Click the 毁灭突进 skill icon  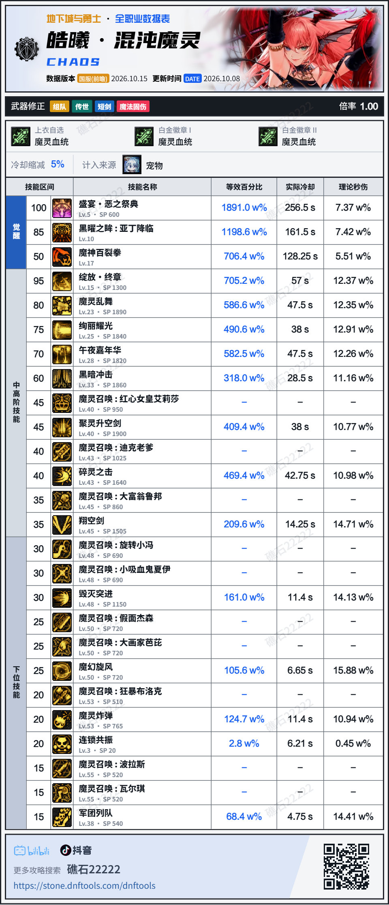tap(62, 598)
